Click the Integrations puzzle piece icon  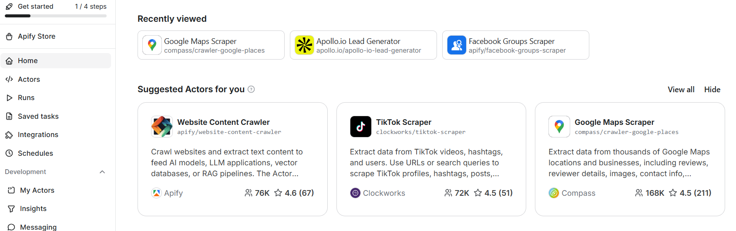(x=9, y=135)
